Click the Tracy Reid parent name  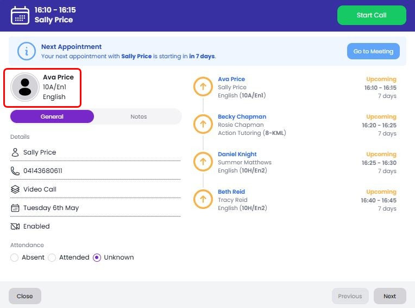pyautogui.click(x=232, y=200)
